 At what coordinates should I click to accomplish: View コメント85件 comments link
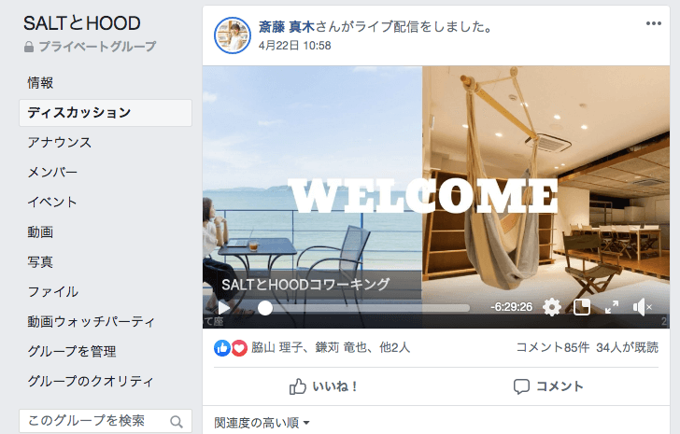point(553,347)
